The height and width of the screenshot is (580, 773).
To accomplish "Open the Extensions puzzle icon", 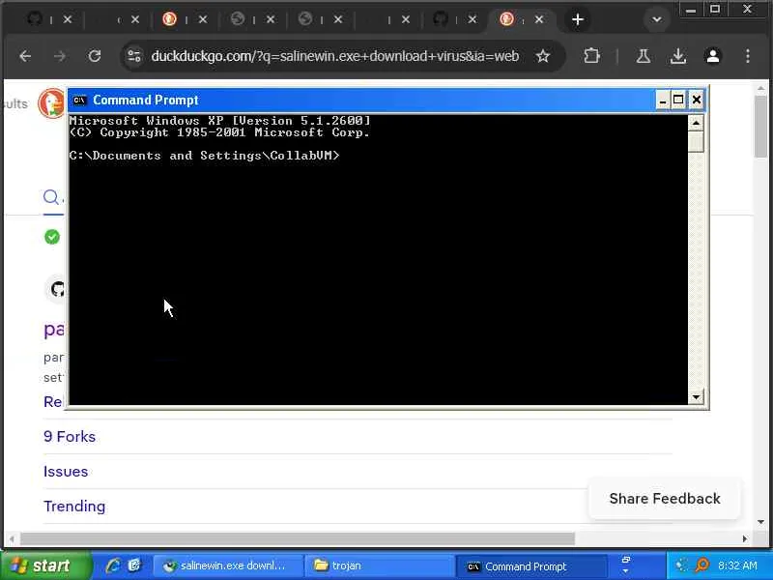I will pyautogui.click(x=591, y=56).
